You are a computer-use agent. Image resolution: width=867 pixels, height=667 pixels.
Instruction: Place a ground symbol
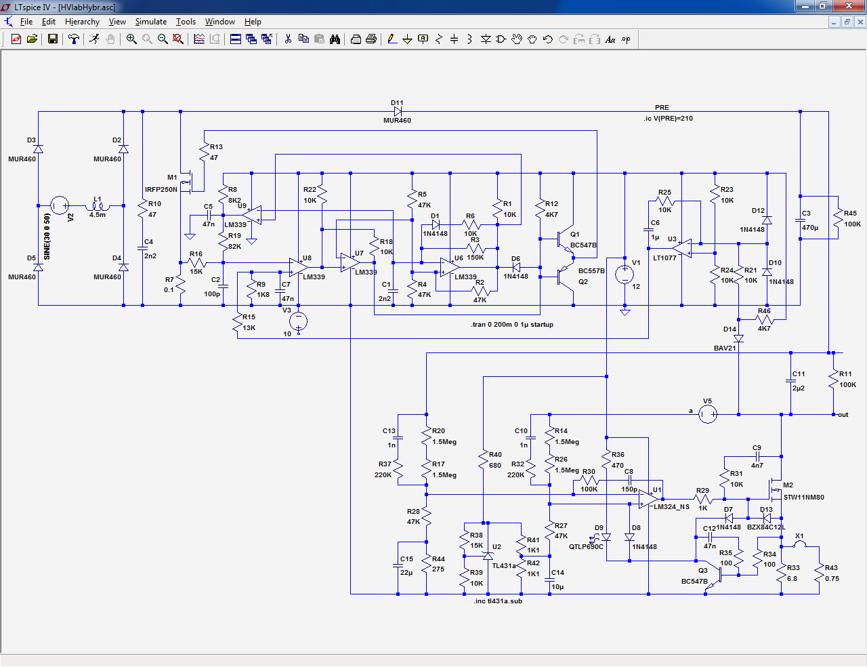pos(408,39)
